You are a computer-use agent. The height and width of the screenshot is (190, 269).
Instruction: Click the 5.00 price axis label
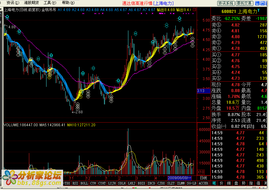(206, 20)
